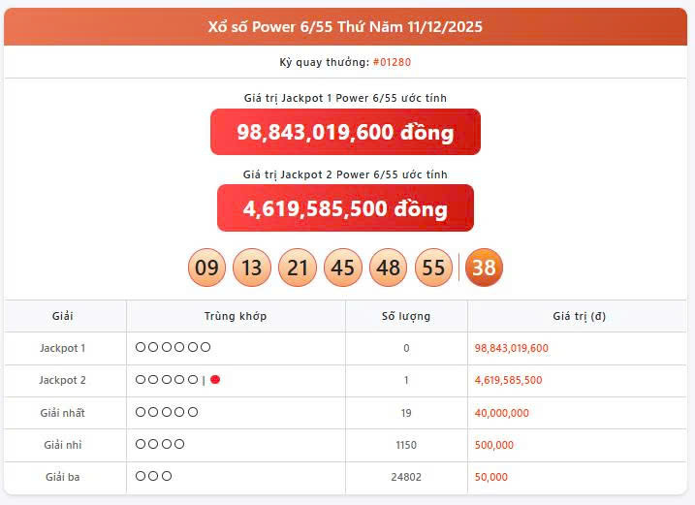Click winner count 0 in Jackpot 1 row

click(406, 348)
